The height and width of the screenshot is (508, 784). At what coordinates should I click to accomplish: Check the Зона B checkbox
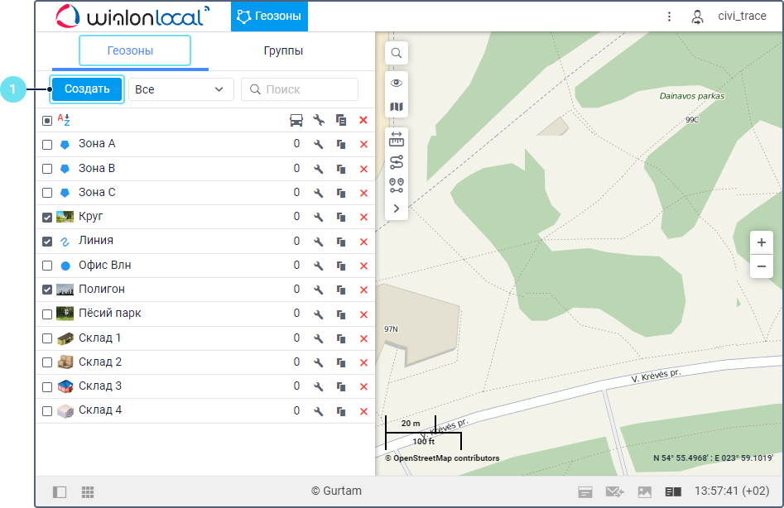point(47,169)
